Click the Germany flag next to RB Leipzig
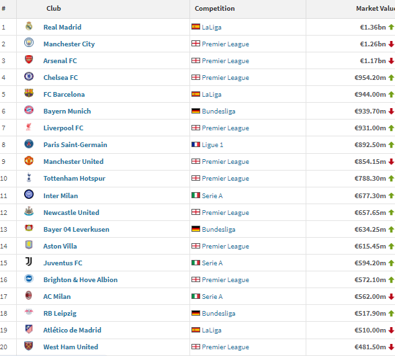Image resolution: width=395 pixels, height=356 pixels. tap(195, 313)
